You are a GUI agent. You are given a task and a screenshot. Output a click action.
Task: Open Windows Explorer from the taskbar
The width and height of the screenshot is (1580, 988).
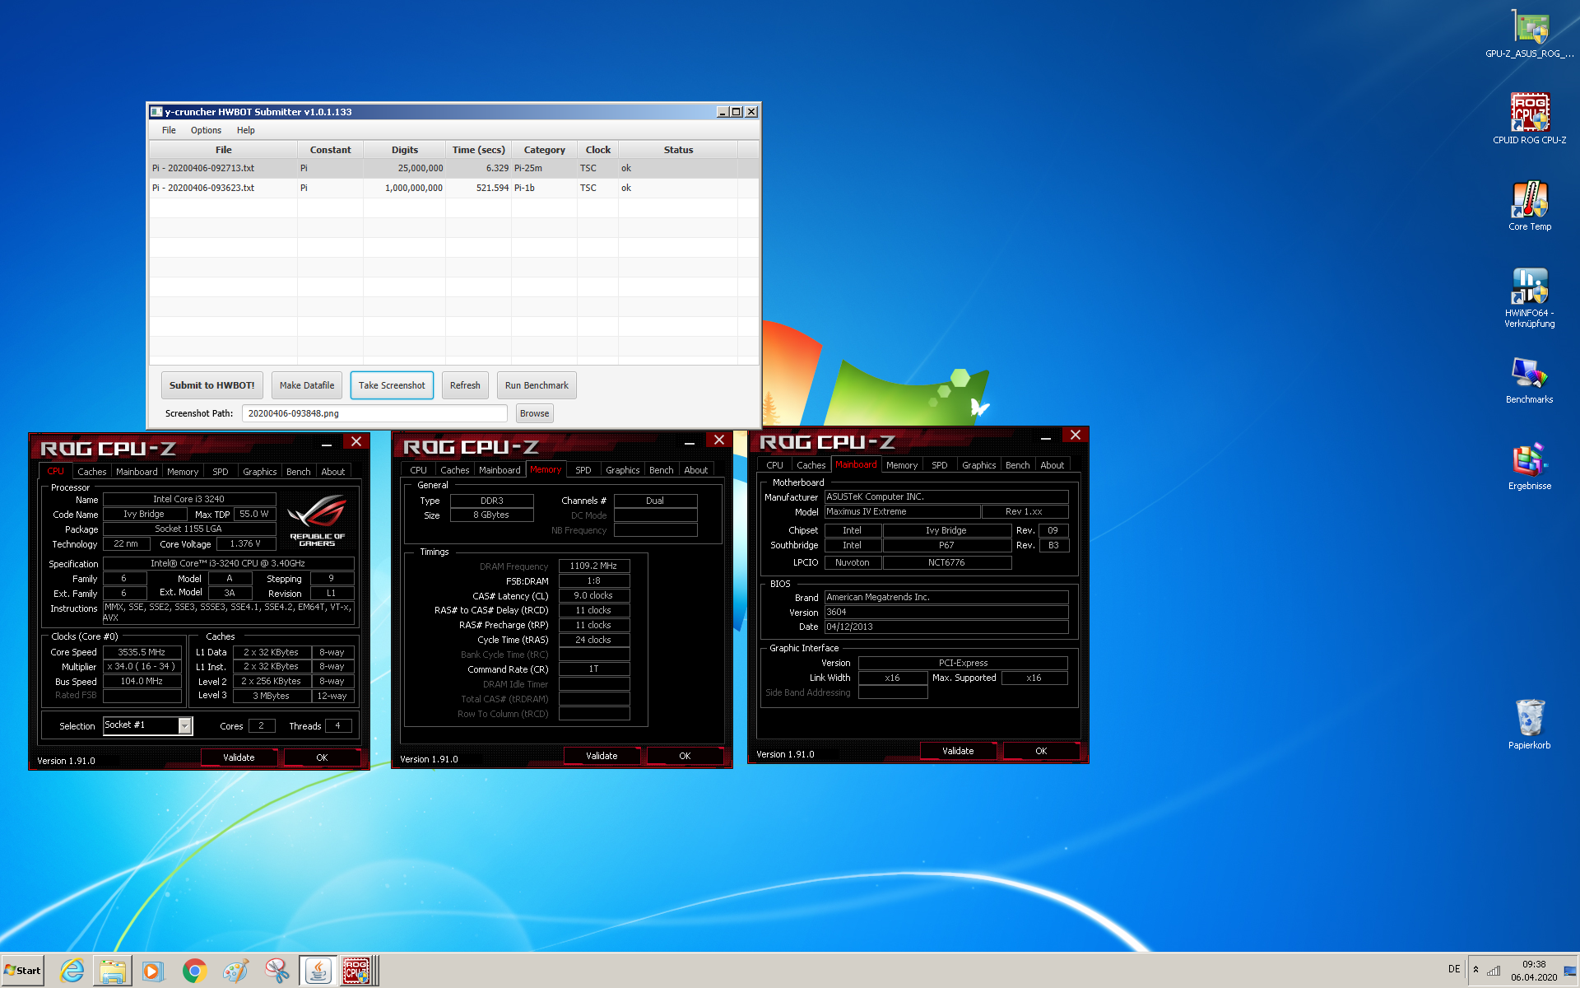(x=113, y=971)
